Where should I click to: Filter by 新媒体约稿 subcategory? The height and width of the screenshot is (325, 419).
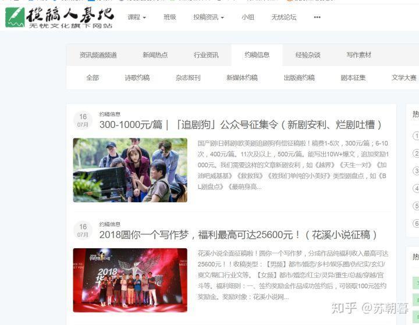pyautogui.click(x=242, y=78)
